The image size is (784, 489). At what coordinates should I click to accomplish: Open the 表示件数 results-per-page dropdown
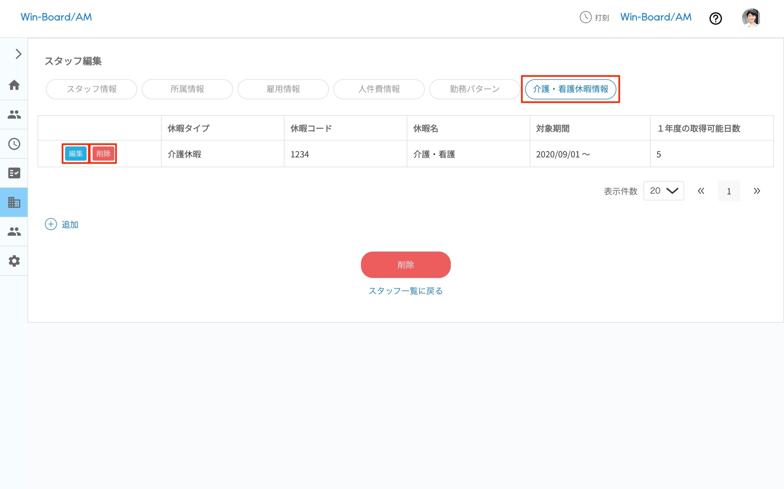[x=663, y=191]
